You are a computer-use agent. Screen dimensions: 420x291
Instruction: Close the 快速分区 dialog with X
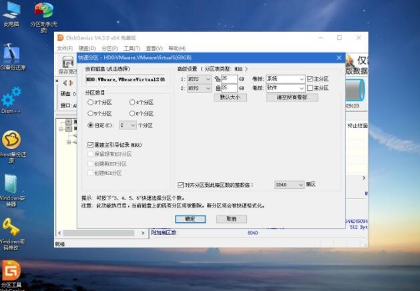339,57
